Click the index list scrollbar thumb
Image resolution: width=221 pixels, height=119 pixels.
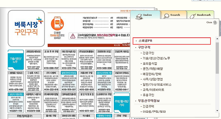click(x=217, y=58)
